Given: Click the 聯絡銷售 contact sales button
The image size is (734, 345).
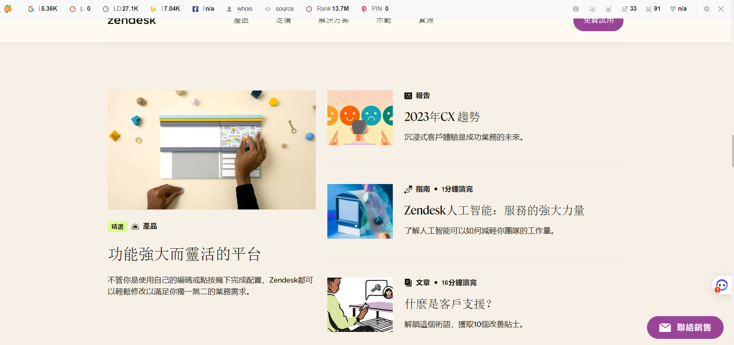Looking at the screenshot, I should (x=685, y=327).
